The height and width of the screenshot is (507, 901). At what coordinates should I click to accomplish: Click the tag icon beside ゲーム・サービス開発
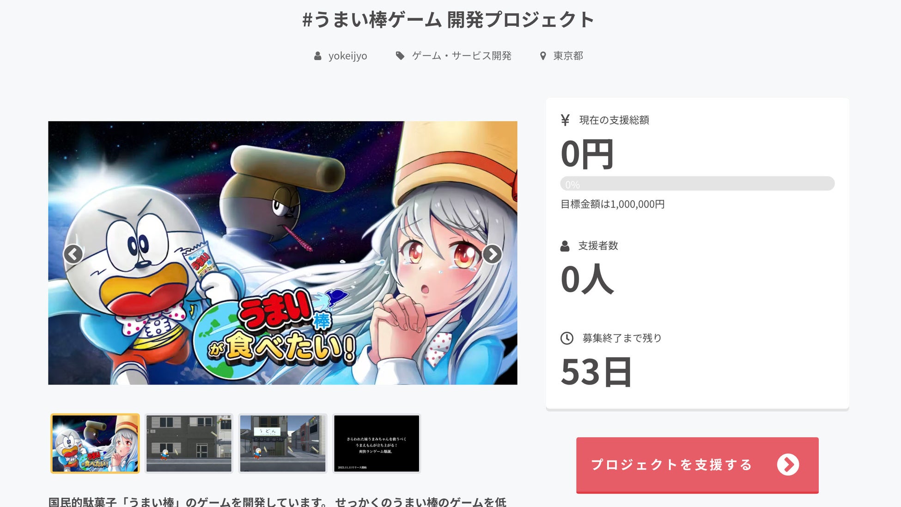[x=400, y=56]
